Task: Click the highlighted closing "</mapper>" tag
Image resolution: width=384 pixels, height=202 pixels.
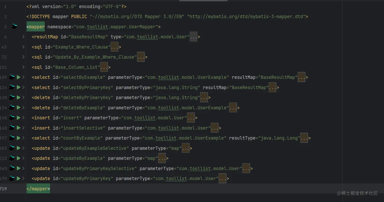Action: [x=38, y=189]
